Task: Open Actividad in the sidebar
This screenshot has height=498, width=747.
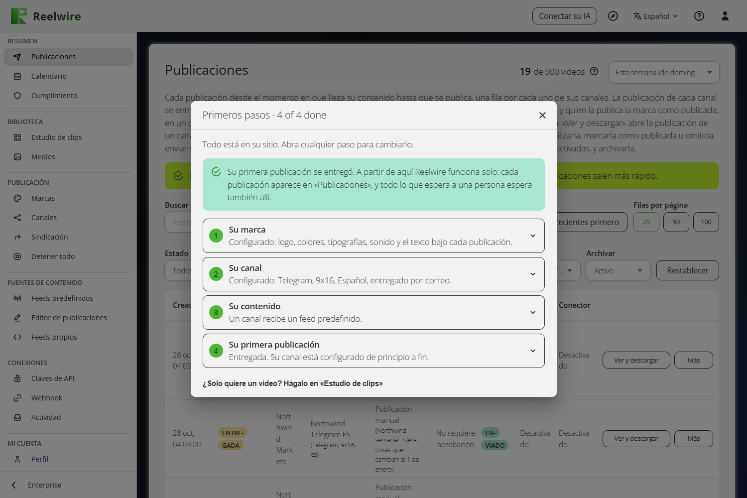Action: pyautogui.click(x=68, y=417)
